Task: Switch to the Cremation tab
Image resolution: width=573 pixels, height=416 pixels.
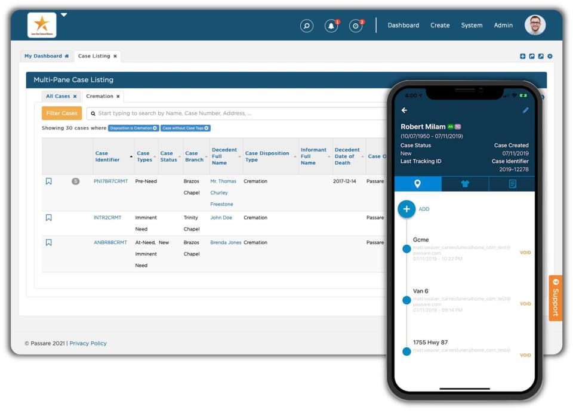Action: click(x=100, y=95)
